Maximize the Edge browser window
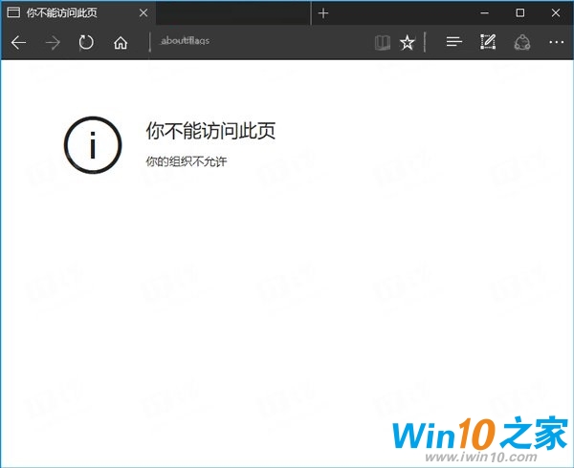Viewport: 574px width, 468px height. point(519,12)
